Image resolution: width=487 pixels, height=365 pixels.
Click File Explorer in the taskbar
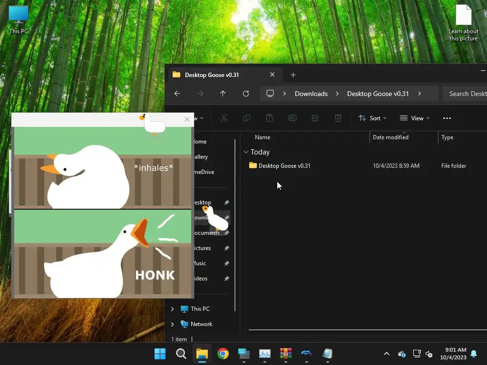[202, 354]
